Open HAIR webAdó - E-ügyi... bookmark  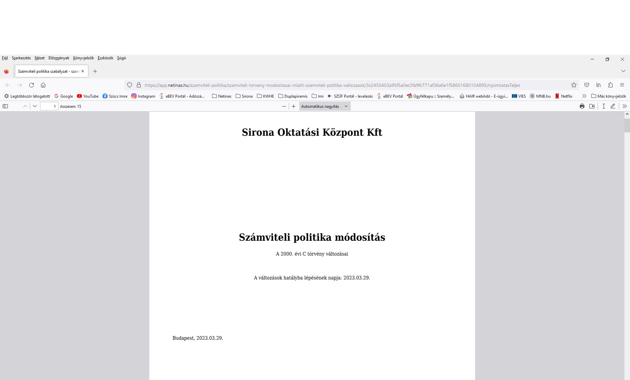[x=484, y=96]
